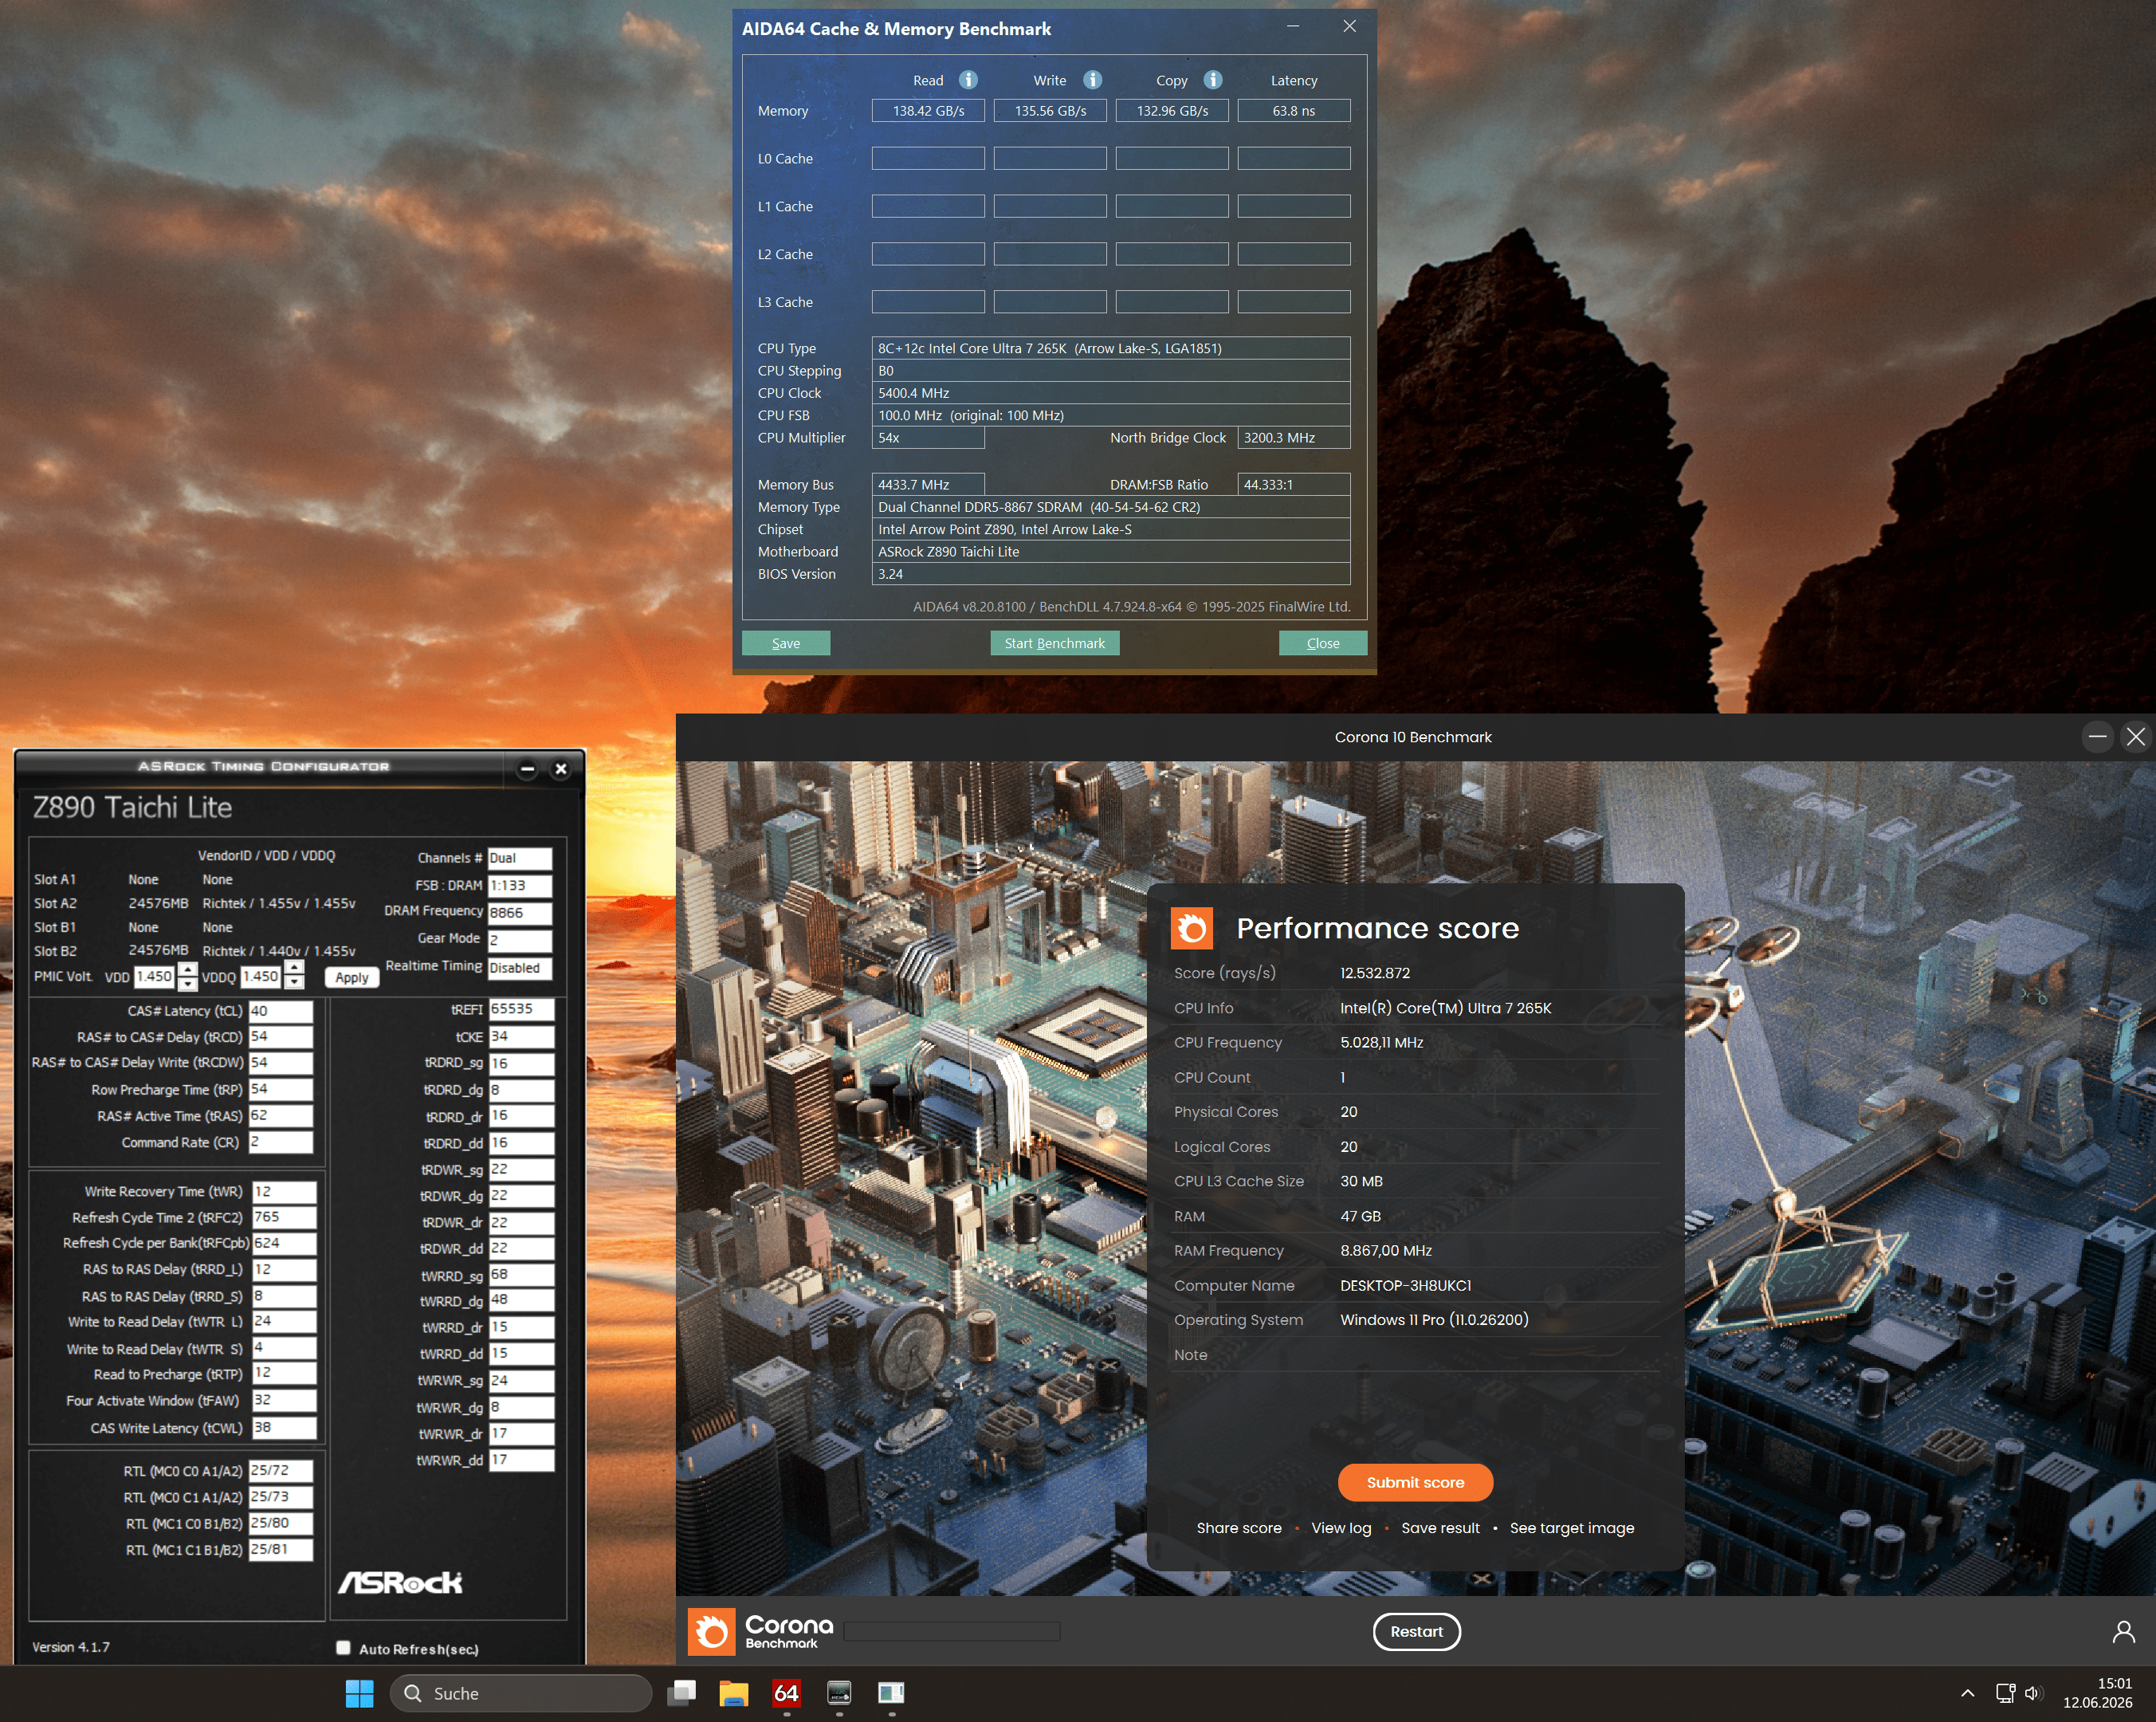Click the Share score link

pyautogui.click(x=1239, y=1528)
